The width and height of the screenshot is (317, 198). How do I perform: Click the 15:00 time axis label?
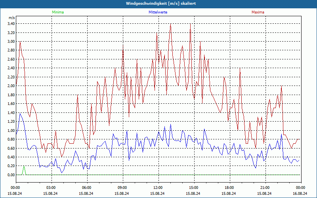pyautogui.click(x=194, y=188)
